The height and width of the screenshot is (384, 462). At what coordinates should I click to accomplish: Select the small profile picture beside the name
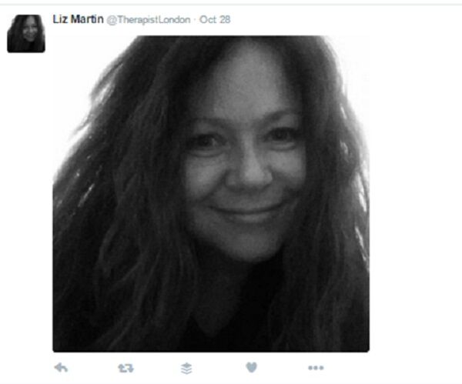[x=26, y=34]
